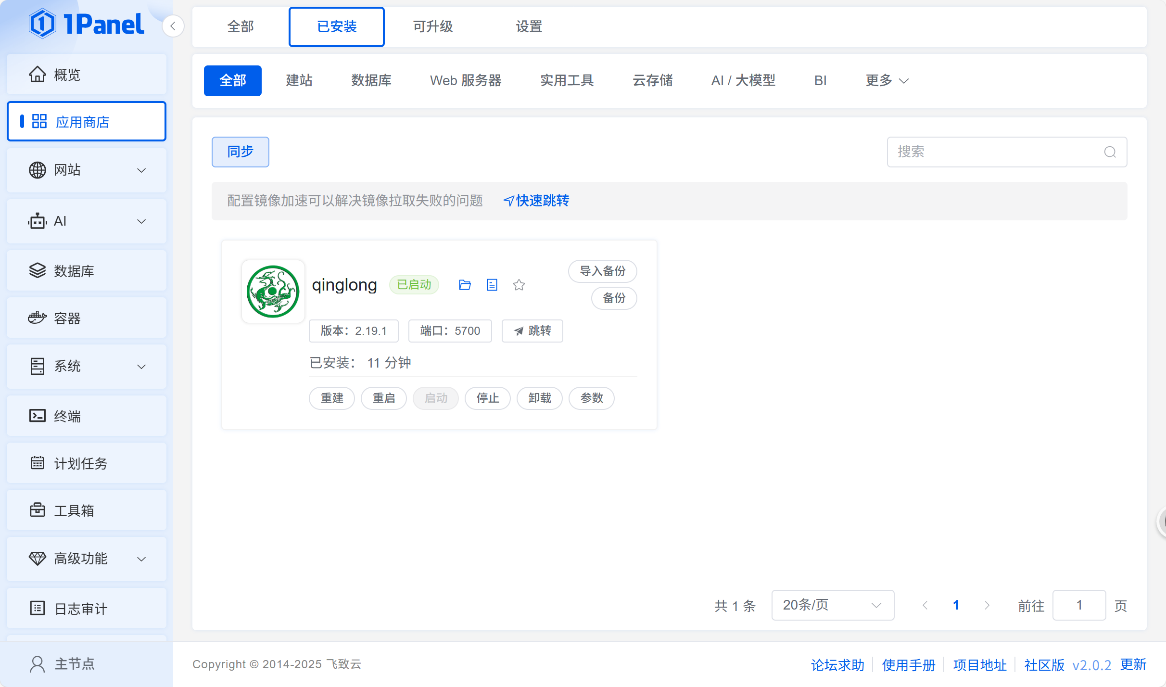The height and width of the screenshot is (687, 1166).
Task: Open the 容器 containers page
Action: click(87, 318)
